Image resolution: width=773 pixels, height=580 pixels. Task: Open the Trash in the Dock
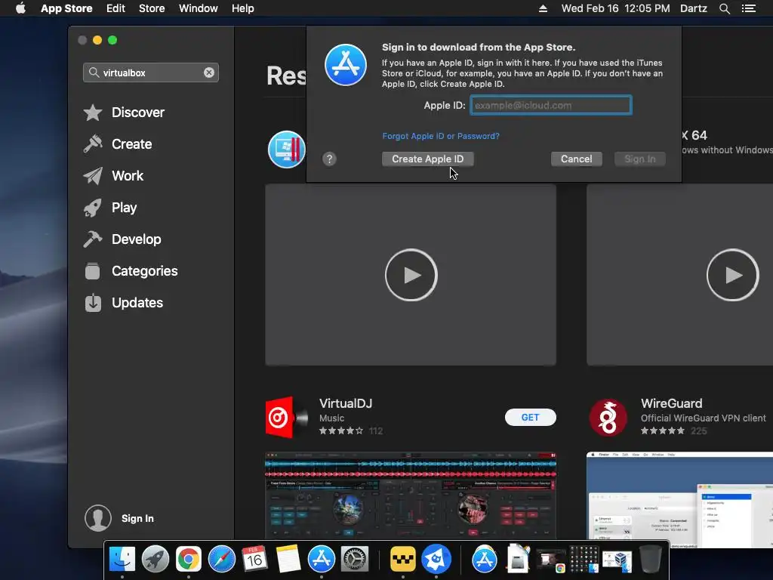[x=650, y=560]
